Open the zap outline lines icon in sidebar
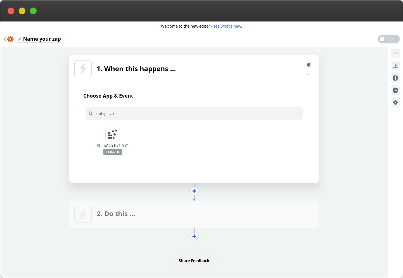Image resolution: width=403 pixels, height=278 pixels. (395, 54)
